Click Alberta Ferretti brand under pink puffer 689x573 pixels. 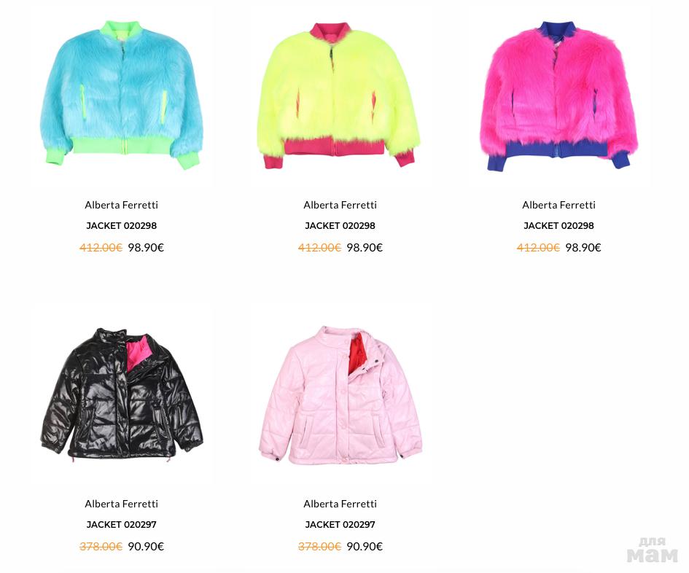340,504
